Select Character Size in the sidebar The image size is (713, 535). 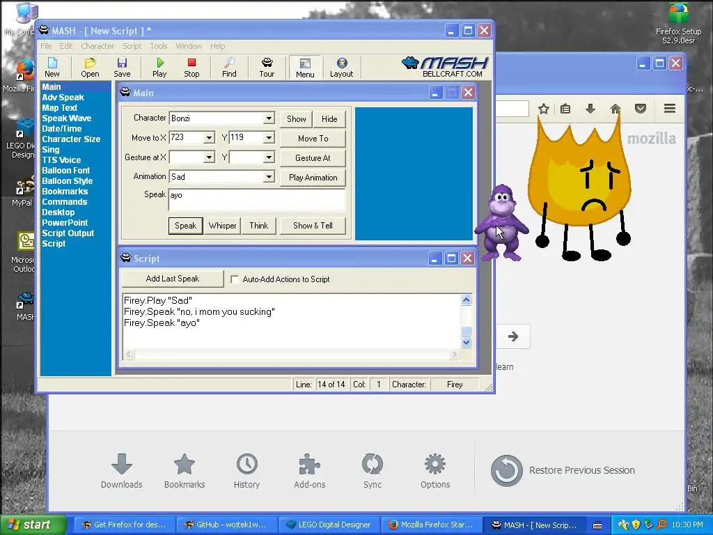71,139
